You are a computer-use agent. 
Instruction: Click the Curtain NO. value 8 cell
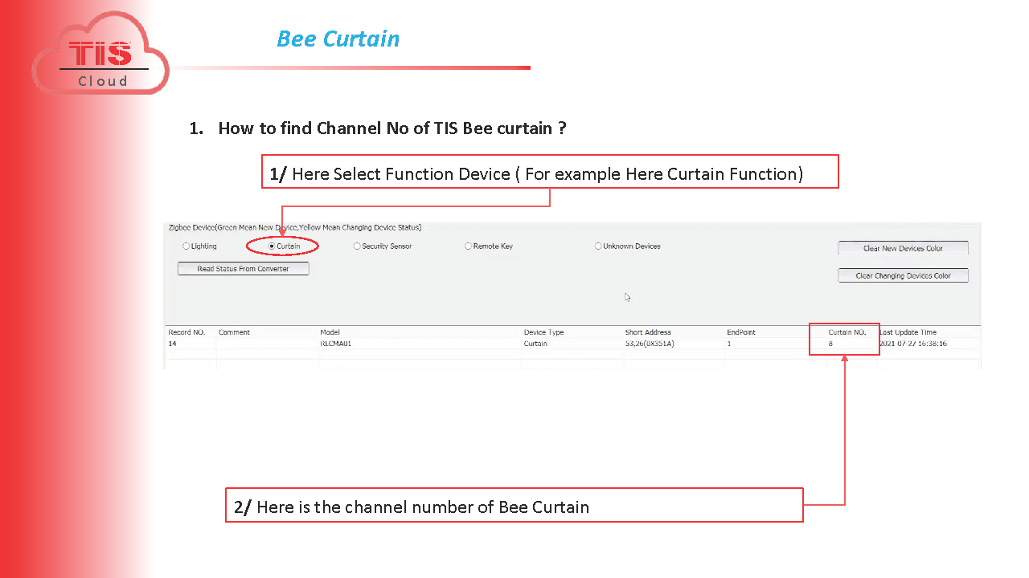[830, 344]
